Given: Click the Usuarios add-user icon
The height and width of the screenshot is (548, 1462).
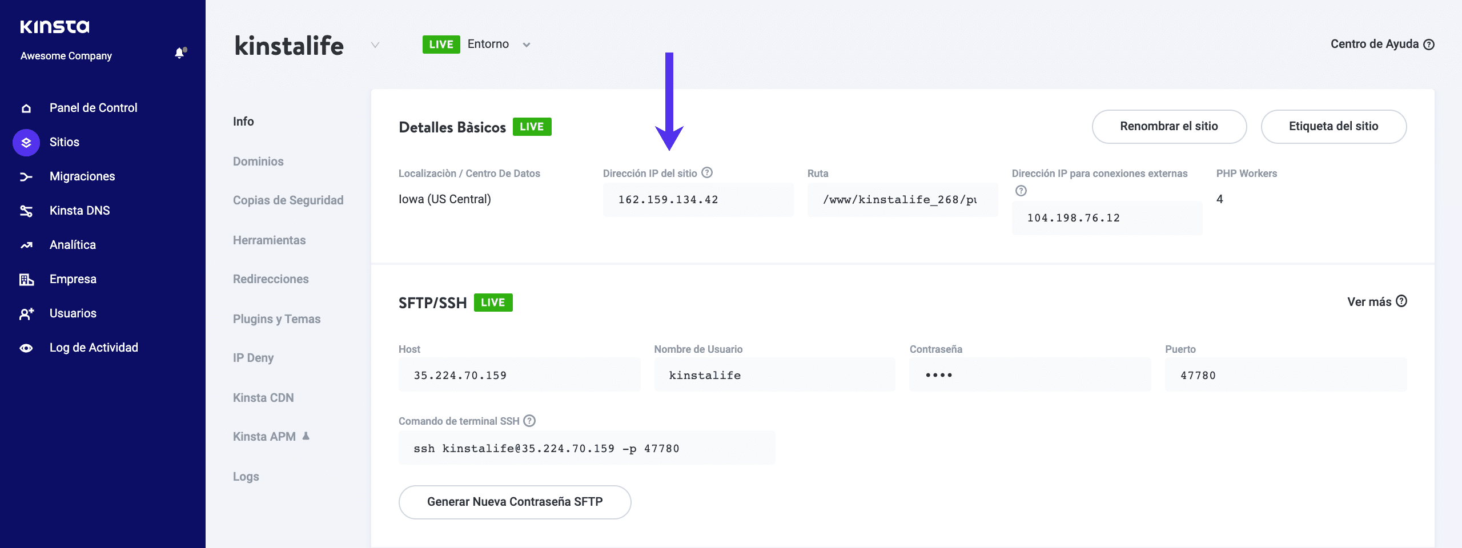Looking at the screenshot, I should coord(26,313).
